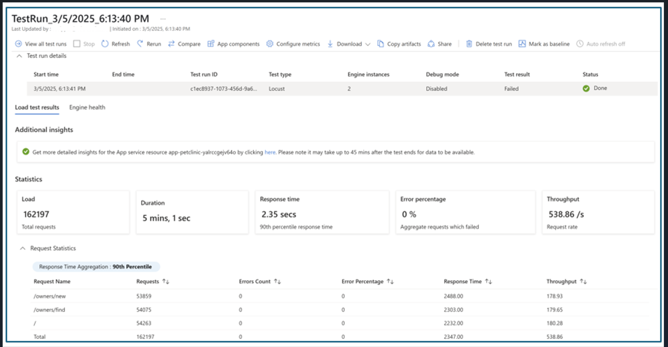
Task: Select the Load test results tab
Action: [x=37, y=107]
